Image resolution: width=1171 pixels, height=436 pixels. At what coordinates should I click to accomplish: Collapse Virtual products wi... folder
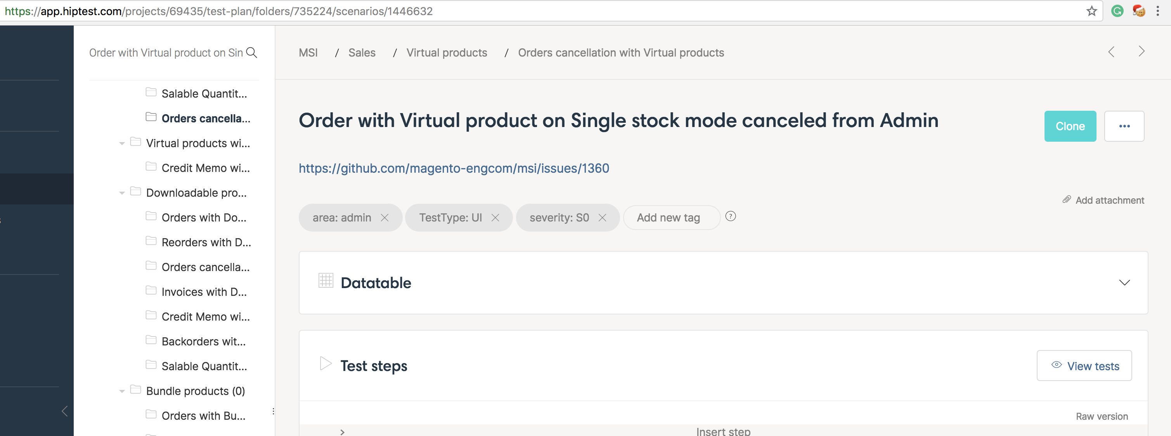122,144
